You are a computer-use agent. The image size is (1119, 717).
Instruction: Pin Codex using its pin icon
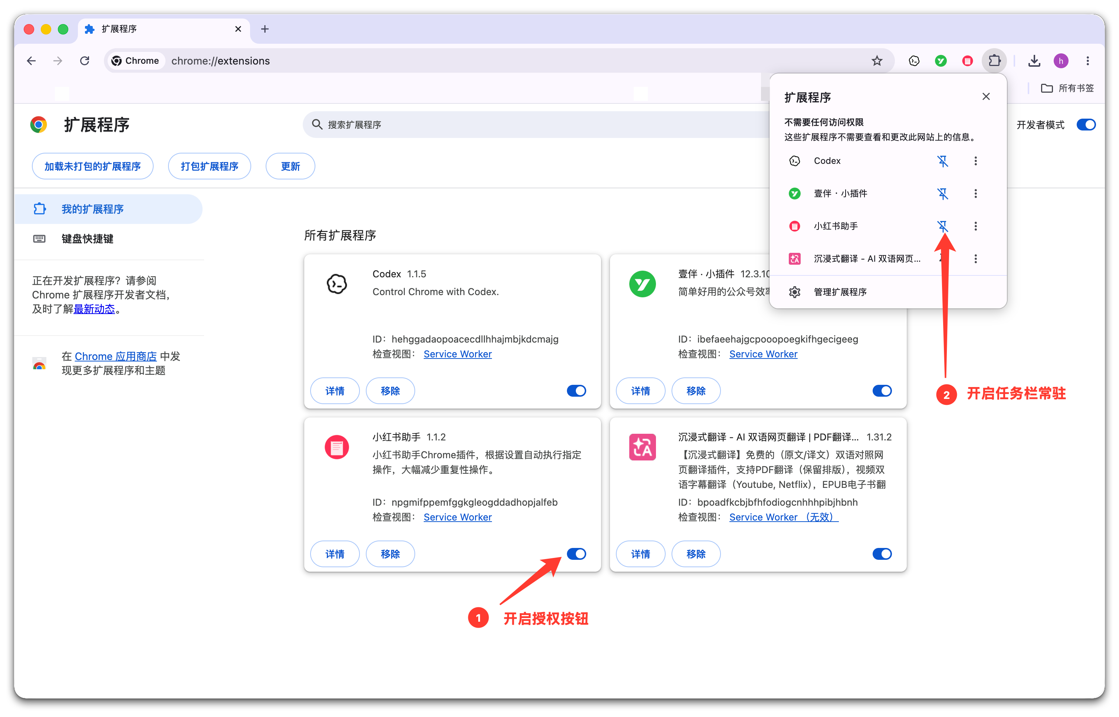pos(942,161)
